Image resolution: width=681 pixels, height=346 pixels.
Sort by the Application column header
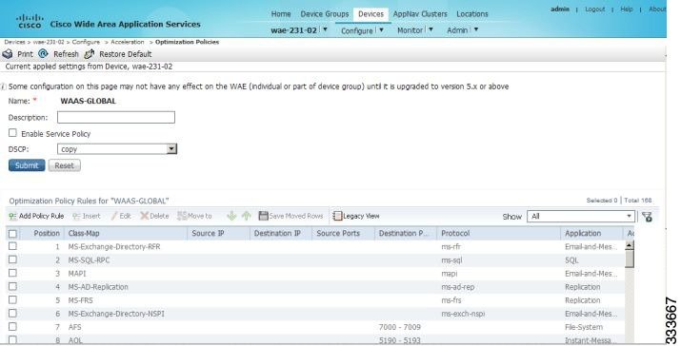click(x=583, y=233)
